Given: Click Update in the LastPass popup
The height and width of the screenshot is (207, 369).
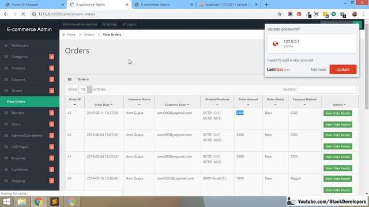Looking at the screenshot, I should (x=343, y=70).
